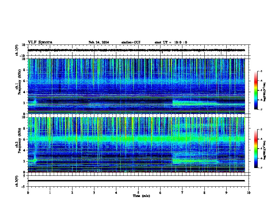Click lower color bar's "log(PSD)" units label
This screenshot has width=280, height=216.
(265, 150)
